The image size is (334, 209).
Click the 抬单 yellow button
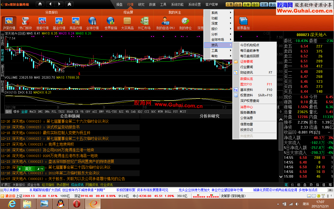247,5
